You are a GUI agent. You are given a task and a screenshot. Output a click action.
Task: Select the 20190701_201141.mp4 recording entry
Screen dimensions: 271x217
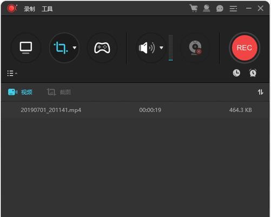(135, 110)
